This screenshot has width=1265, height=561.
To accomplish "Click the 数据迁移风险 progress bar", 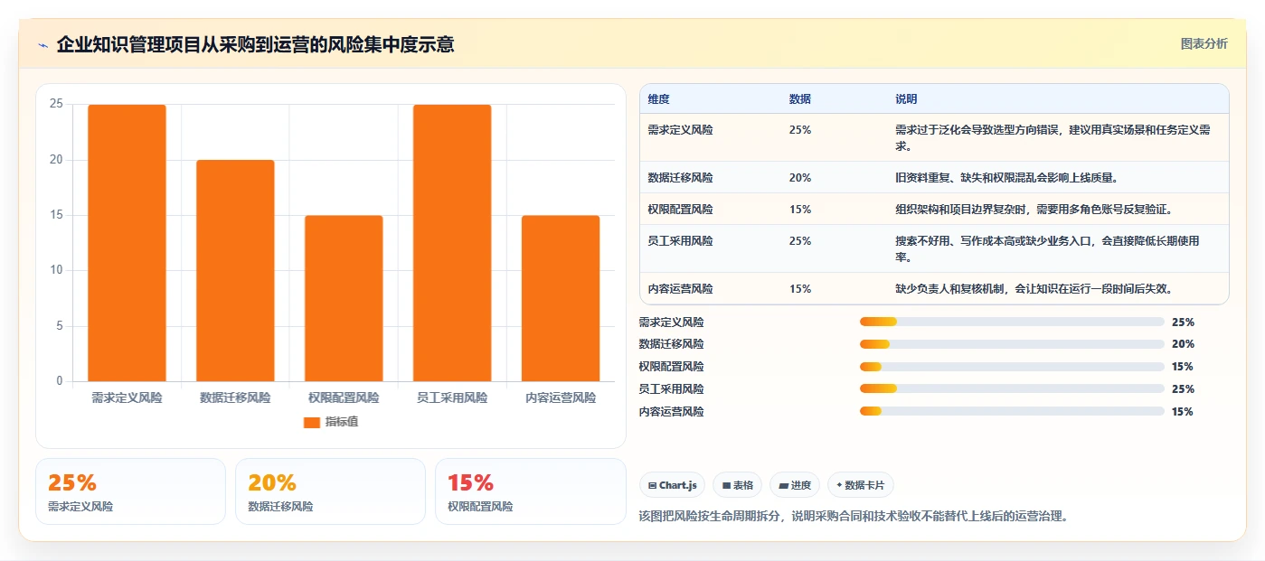I will 1012,344.
